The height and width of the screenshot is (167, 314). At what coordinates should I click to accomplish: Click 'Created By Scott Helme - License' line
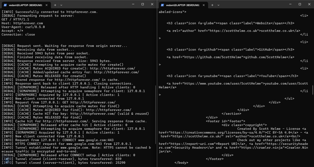click(x=272, y=129)
